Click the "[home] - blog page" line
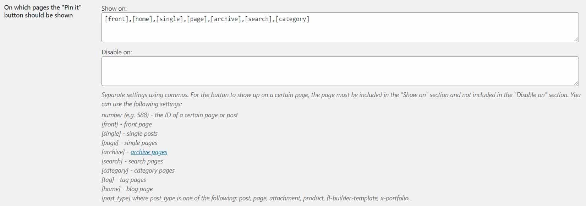The width and height of the screenshot is (586, 206). [x=127, y=189]
